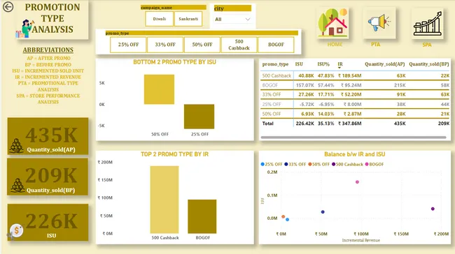
Task: Select the Sankranti campaign slicer
Action: 188,19
